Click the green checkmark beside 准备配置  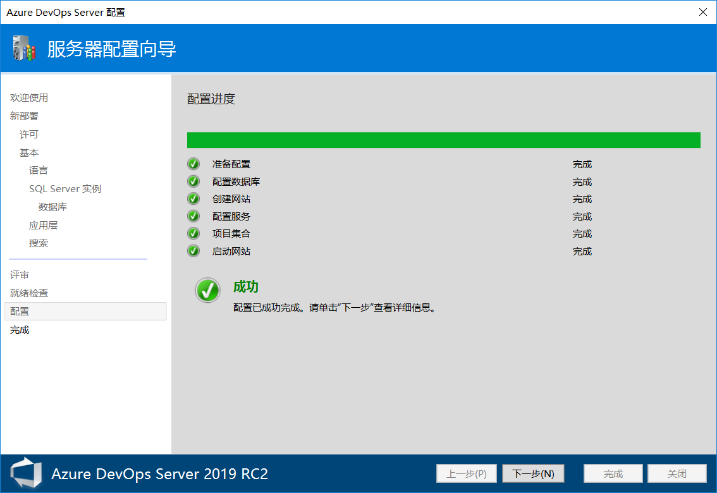point(193,163)
